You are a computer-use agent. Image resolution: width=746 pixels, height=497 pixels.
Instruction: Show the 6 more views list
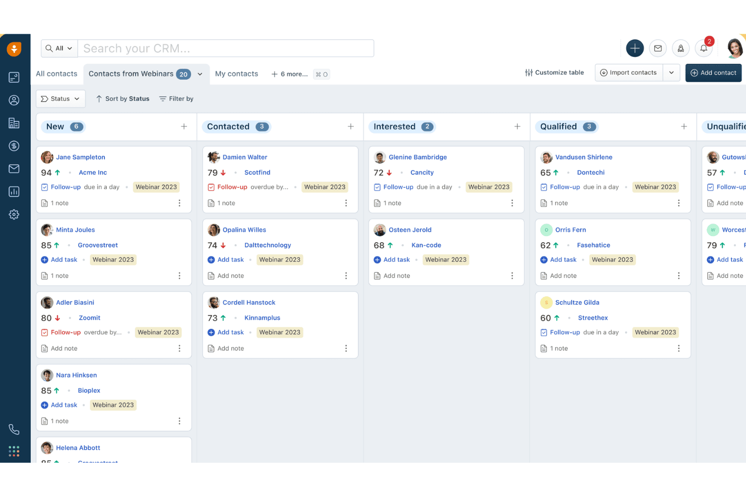click(289, 74)
